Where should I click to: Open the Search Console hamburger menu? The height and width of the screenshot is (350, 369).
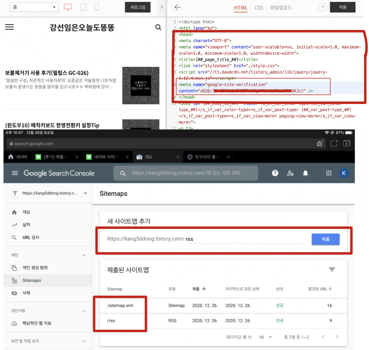point(15,173)
